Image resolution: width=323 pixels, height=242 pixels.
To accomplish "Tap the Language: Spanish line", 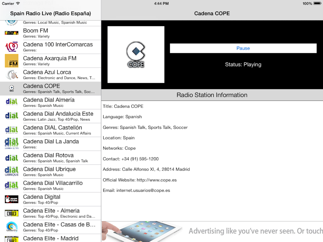I will point(122,117).
